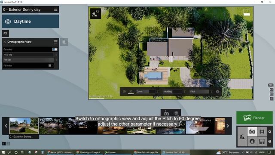Toggle keyframe marker beside Pitch
The image size is (275, 155).
211,92
